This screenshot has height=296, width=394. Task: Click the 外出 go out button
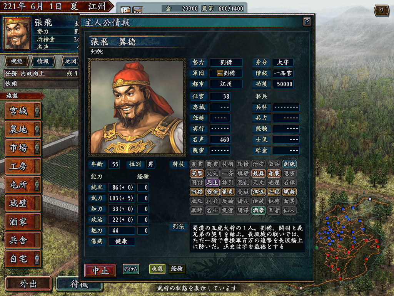coord(28,284)
